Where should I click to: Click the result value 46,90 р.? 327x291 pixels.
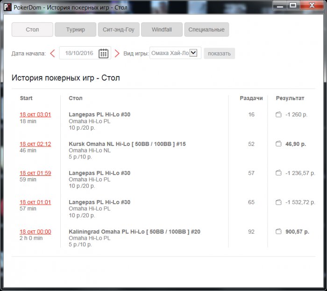point(296,144)
